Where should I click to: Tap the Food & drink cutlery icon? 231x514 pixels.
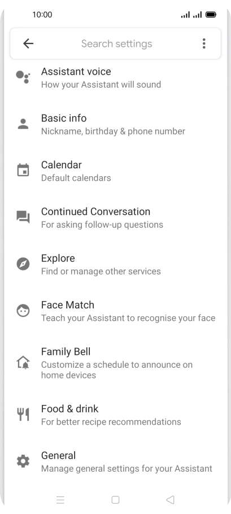pyautogui.click(x=23, y=415)
